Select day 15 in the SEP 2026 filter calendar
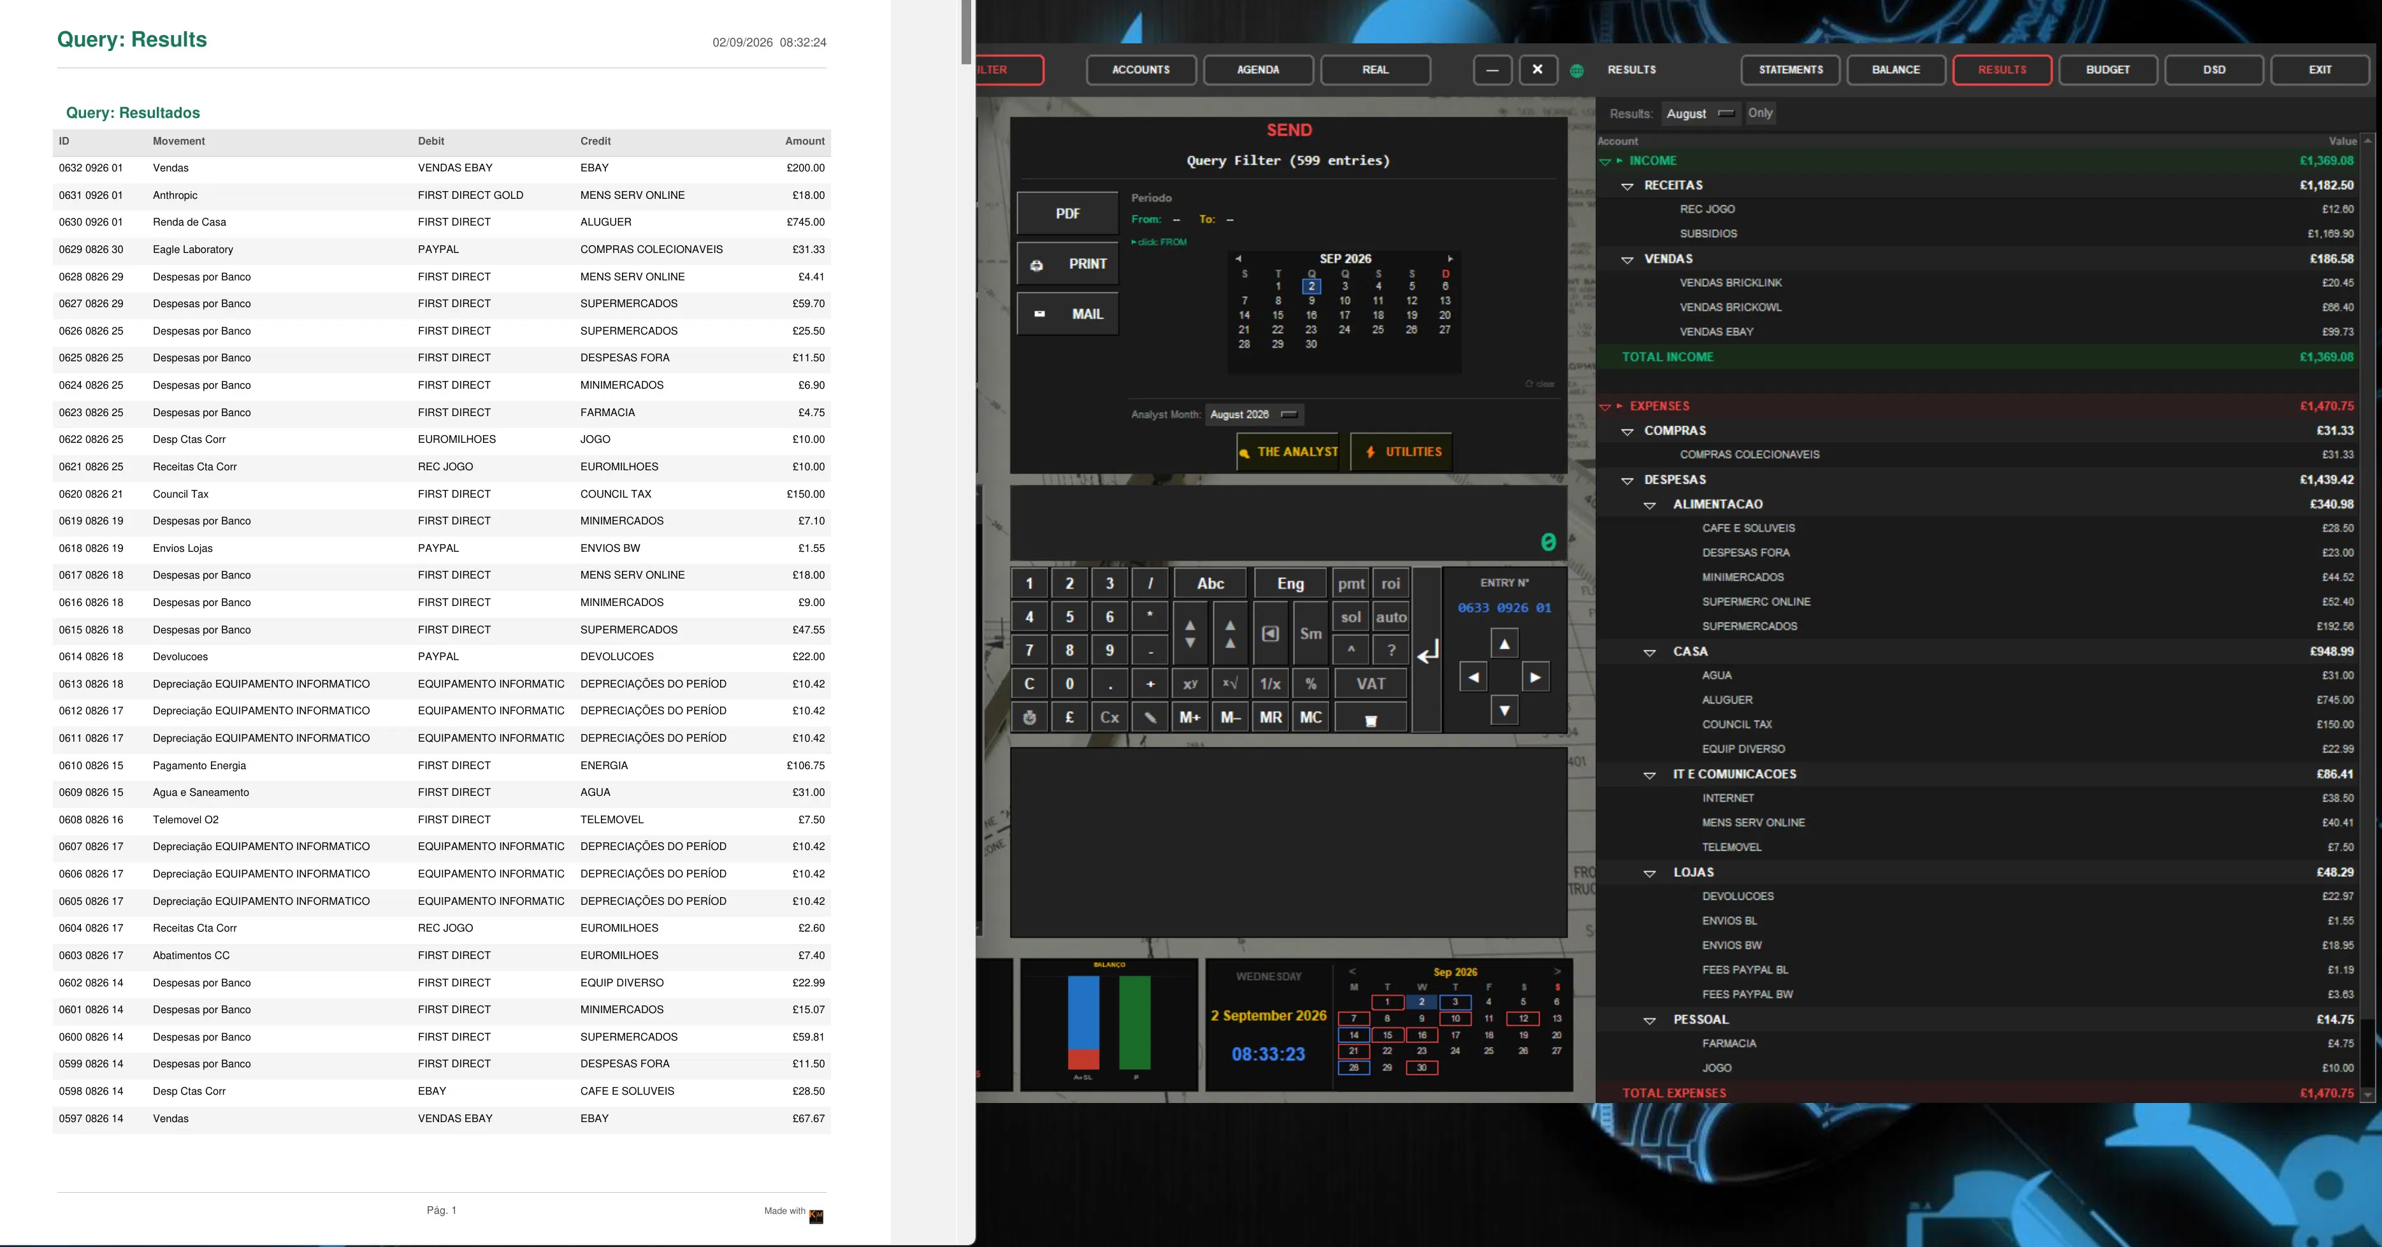 point(1278,315)
